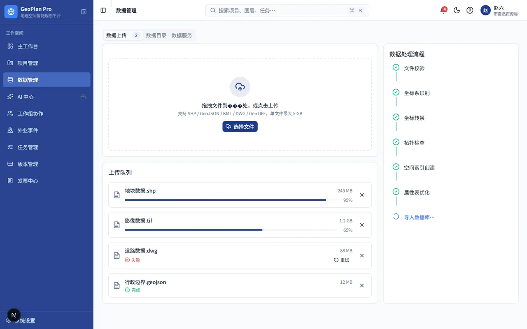This screenshot has width=527, height=329.
Task: Focus the 搜索项目、图层、任务 search field
Action: click(287, 10)
